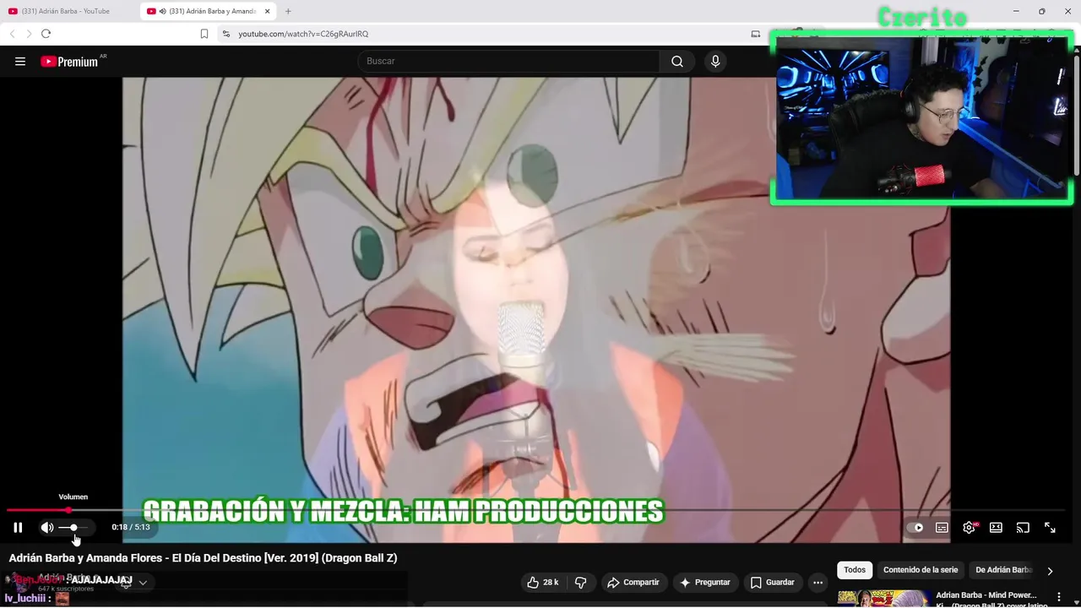Viewport: 1081px width, 608px height.
Task: Select the Todos filter chip
Action: point(855,570)
